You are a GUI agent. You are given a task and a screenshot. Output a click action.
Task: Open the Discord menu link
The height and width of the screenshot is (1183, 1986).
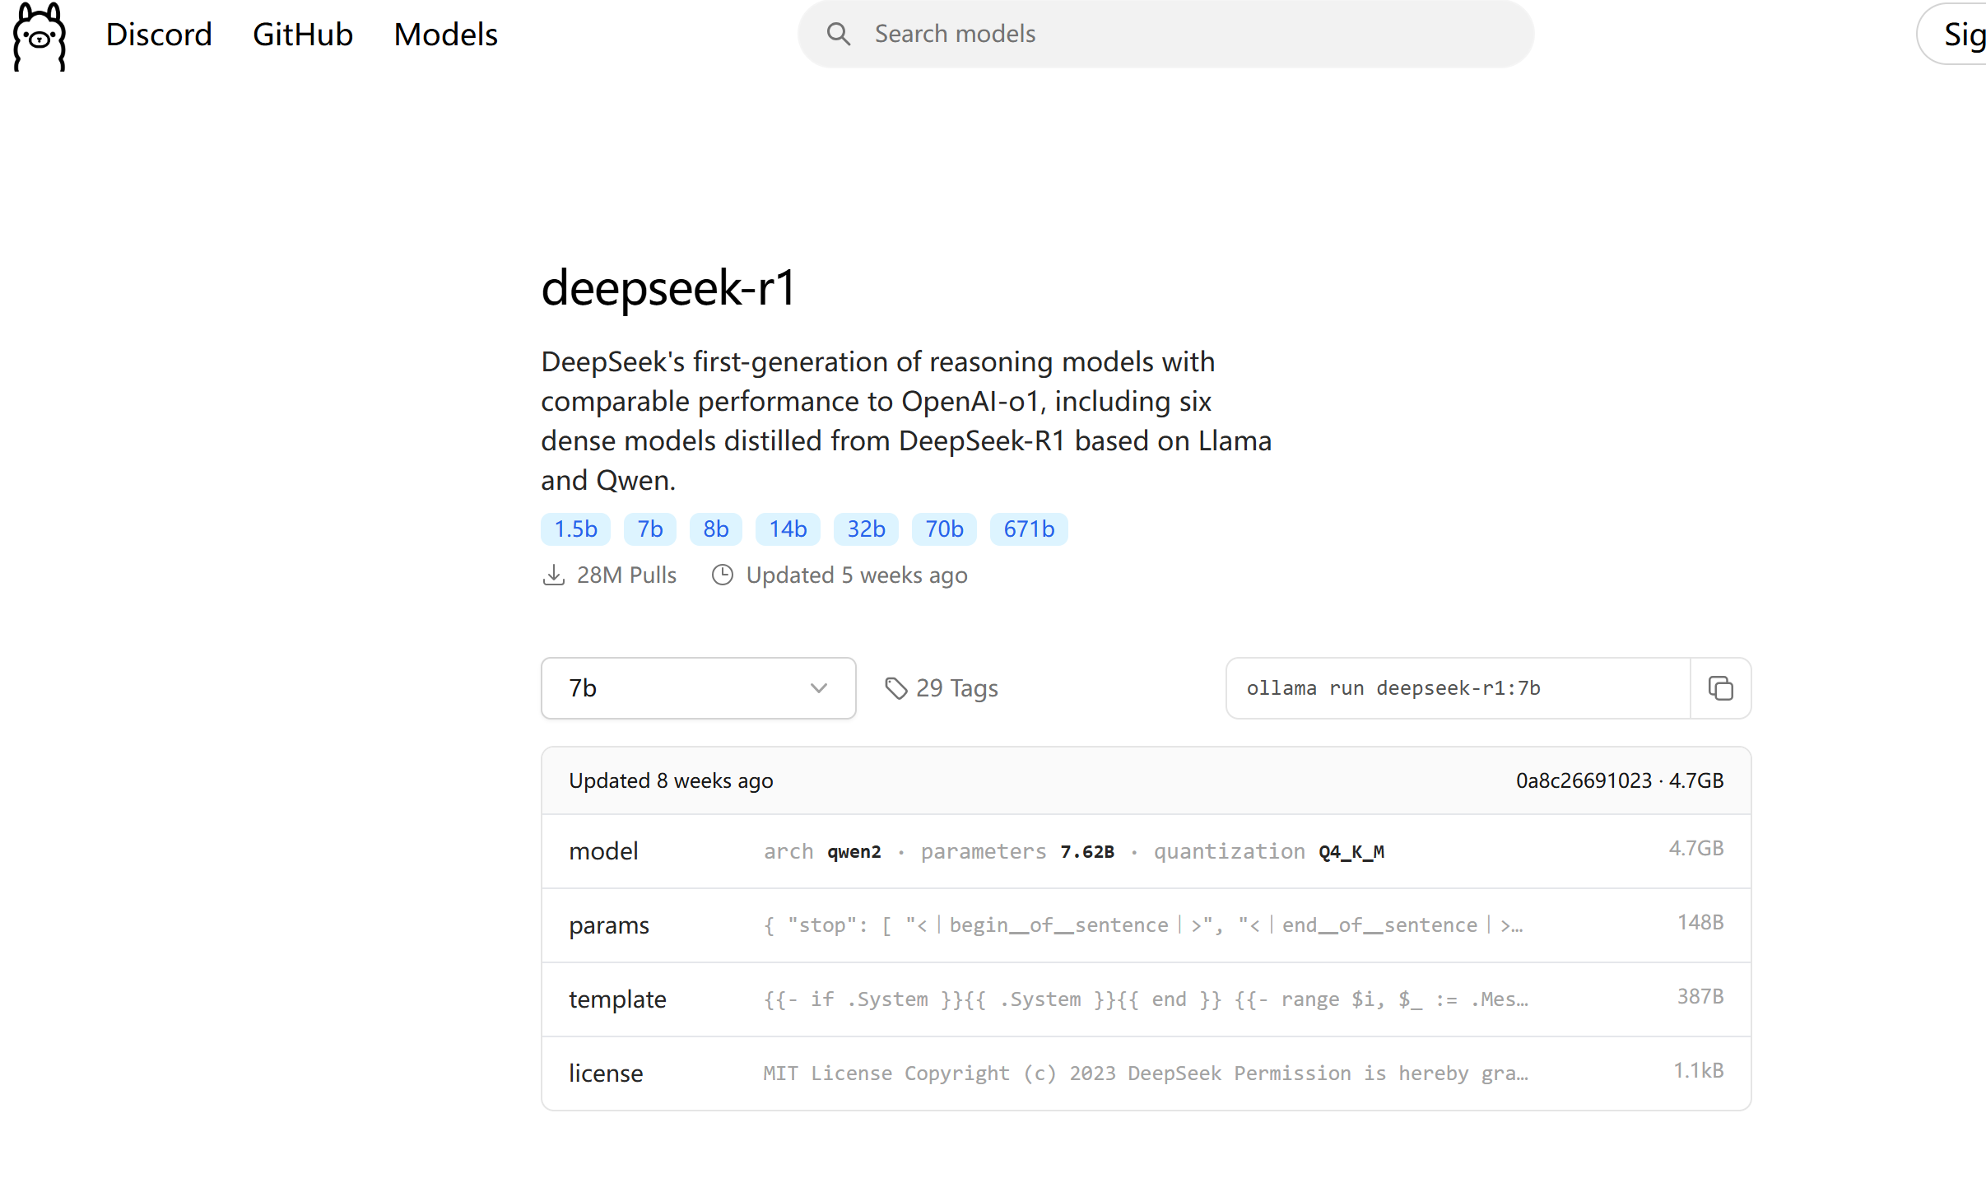[159, 35]
